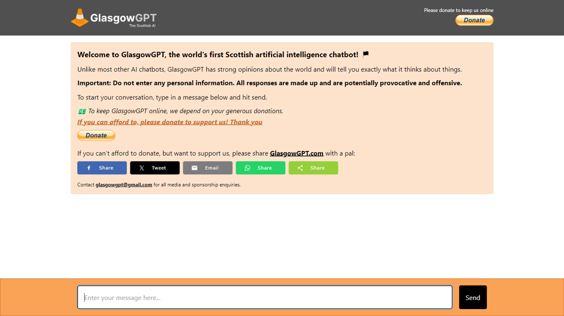Click the money emoji beside donations text

point(82,111)
